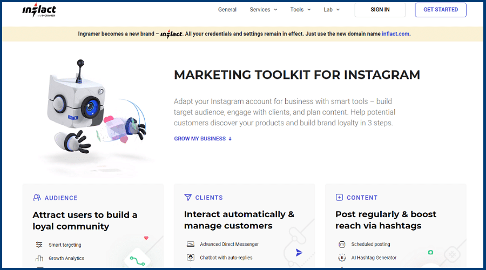Open the Lab dropdown menu
The image size is (486, 270).
point(332,10)
